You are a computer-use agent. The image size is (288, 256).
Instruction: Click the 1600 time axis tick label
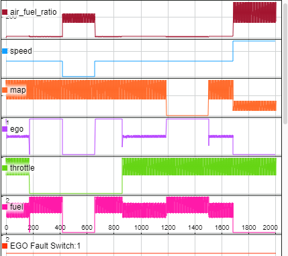(222, 228)
